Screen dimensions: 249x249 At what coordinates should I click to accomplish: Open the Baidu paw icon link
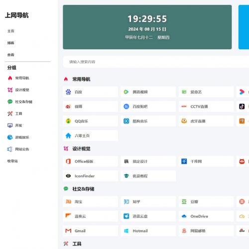68,92
